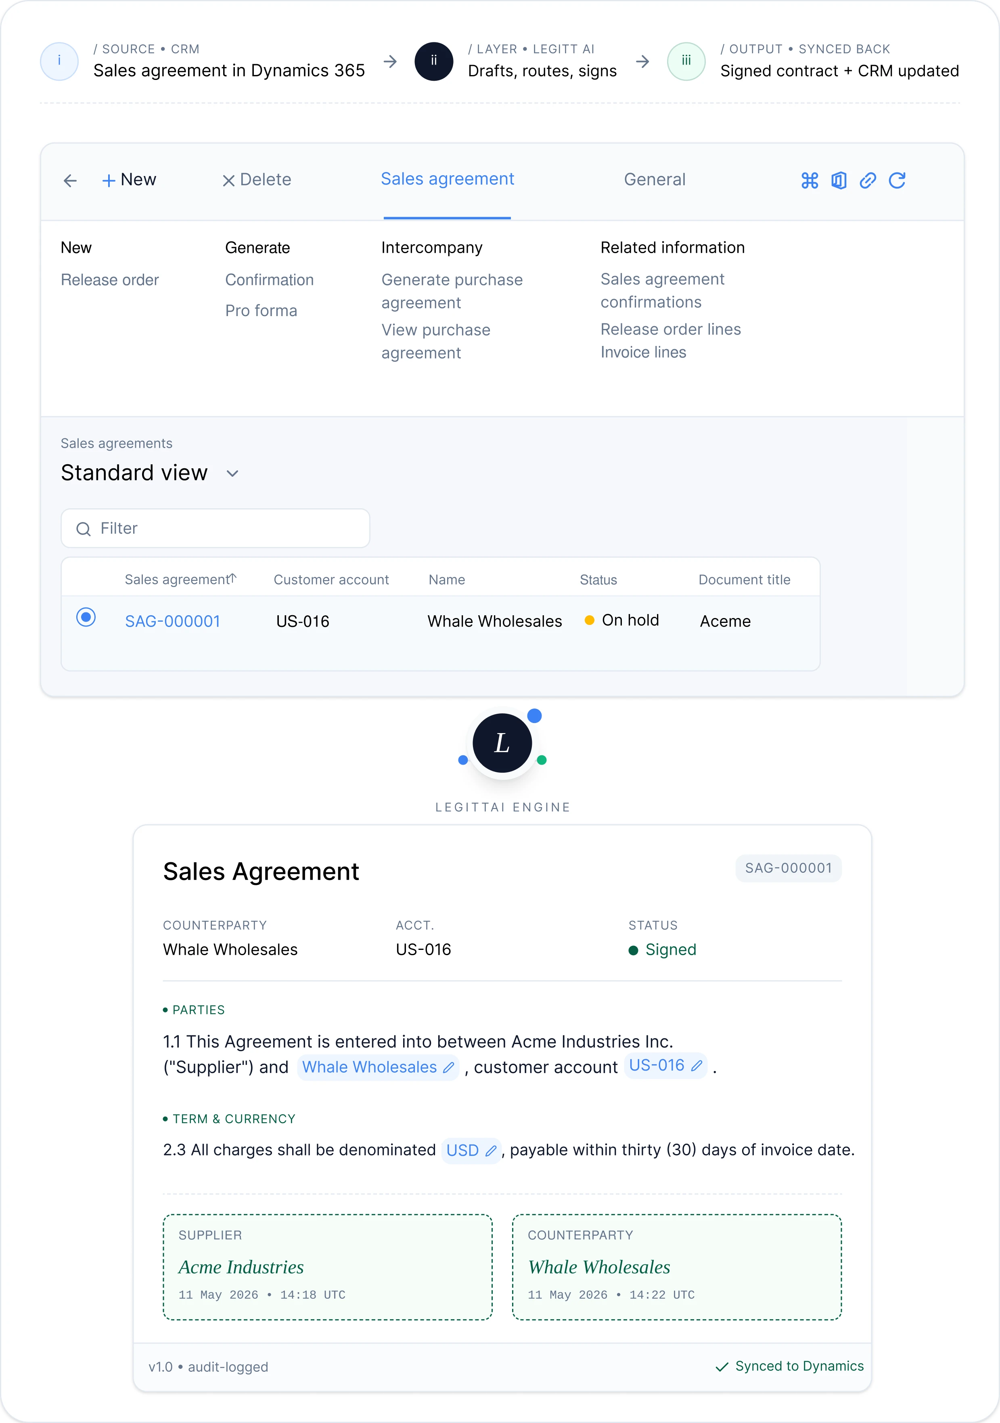Viewport: 1000px width, 1423px height.
Task: Expand the Standard view dropdown
Action: (150, 473)
